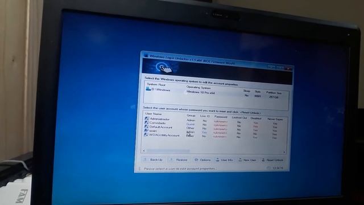Select the D:\Windows system root entry
The image size is (364, 205).
coord(161,90)
